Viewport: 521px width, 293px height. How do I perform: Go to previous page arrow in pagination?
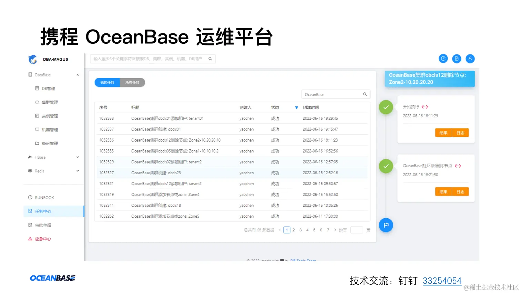(280, 230)
